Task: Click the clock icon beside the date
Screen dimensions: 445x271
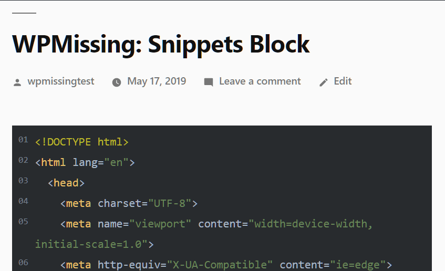Action: (x=116, y=82)
